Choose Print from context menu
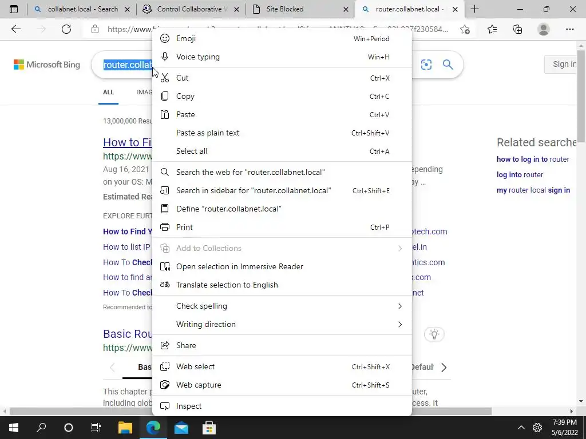 [x=282, y=227]
